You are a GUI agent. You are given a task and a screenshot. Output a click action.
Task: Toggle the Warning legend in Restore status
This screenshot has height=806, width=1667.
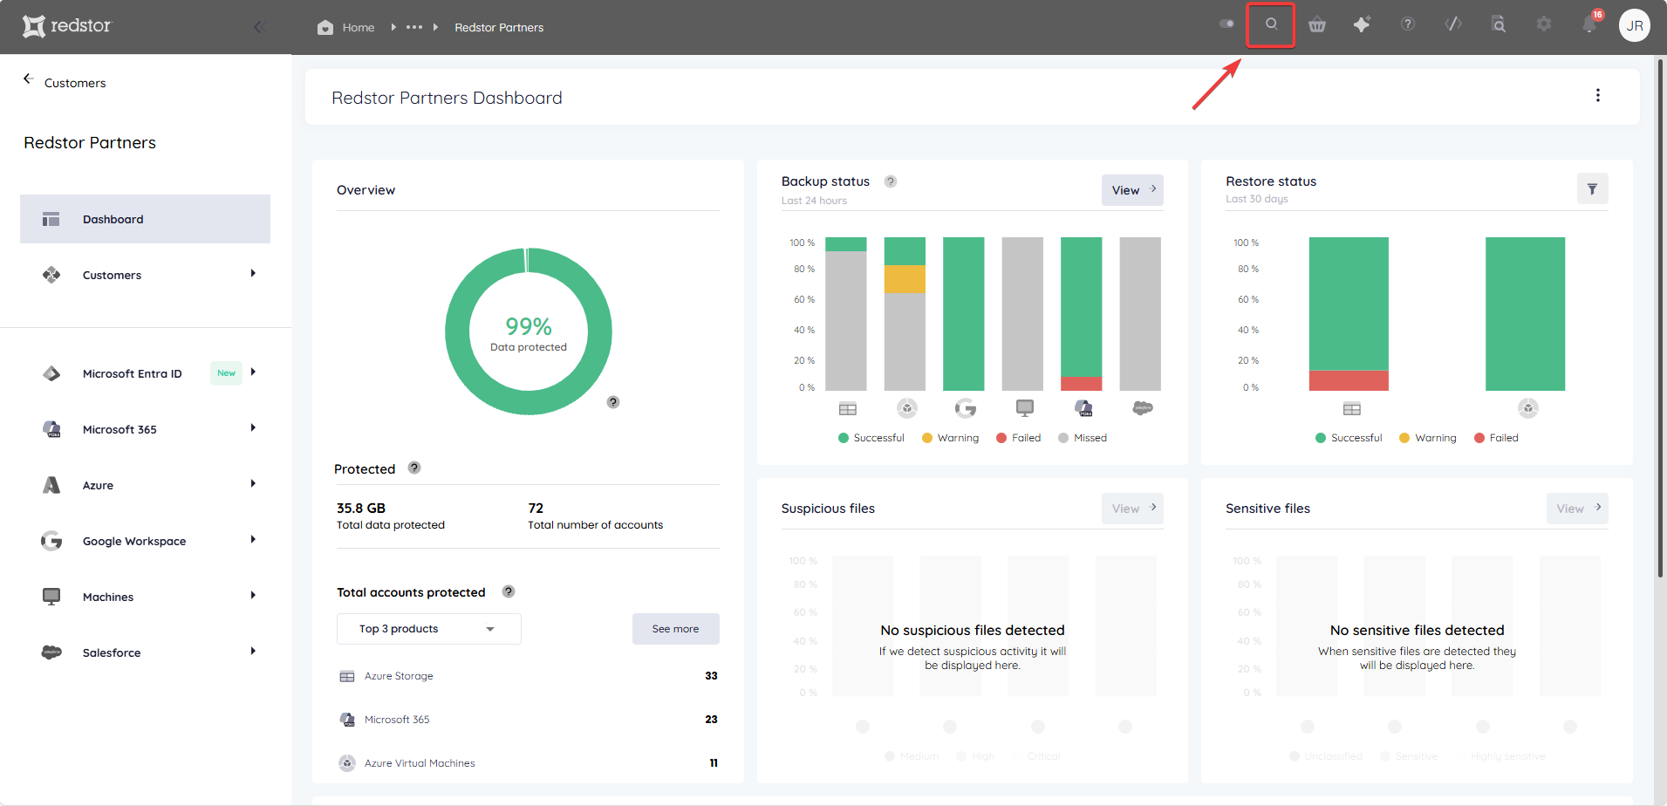click(1428, 438)
